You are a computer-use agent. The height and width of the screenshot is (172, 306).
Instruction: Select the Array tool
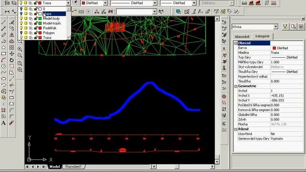pyautogui.click(x=11, y=47)
